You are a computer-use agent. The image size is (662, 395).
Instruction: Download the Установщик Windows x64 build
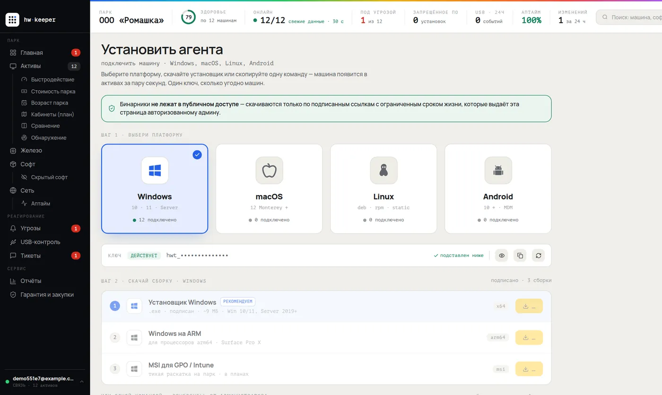529,306
